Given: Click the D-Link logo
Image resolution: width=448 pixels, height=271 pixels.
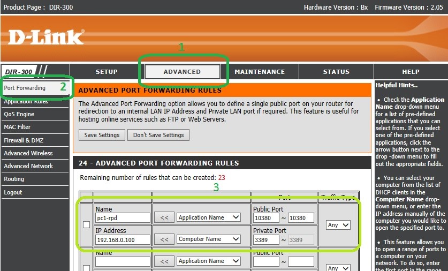Looking at the screenshot, I should click(x=46, y=36).
